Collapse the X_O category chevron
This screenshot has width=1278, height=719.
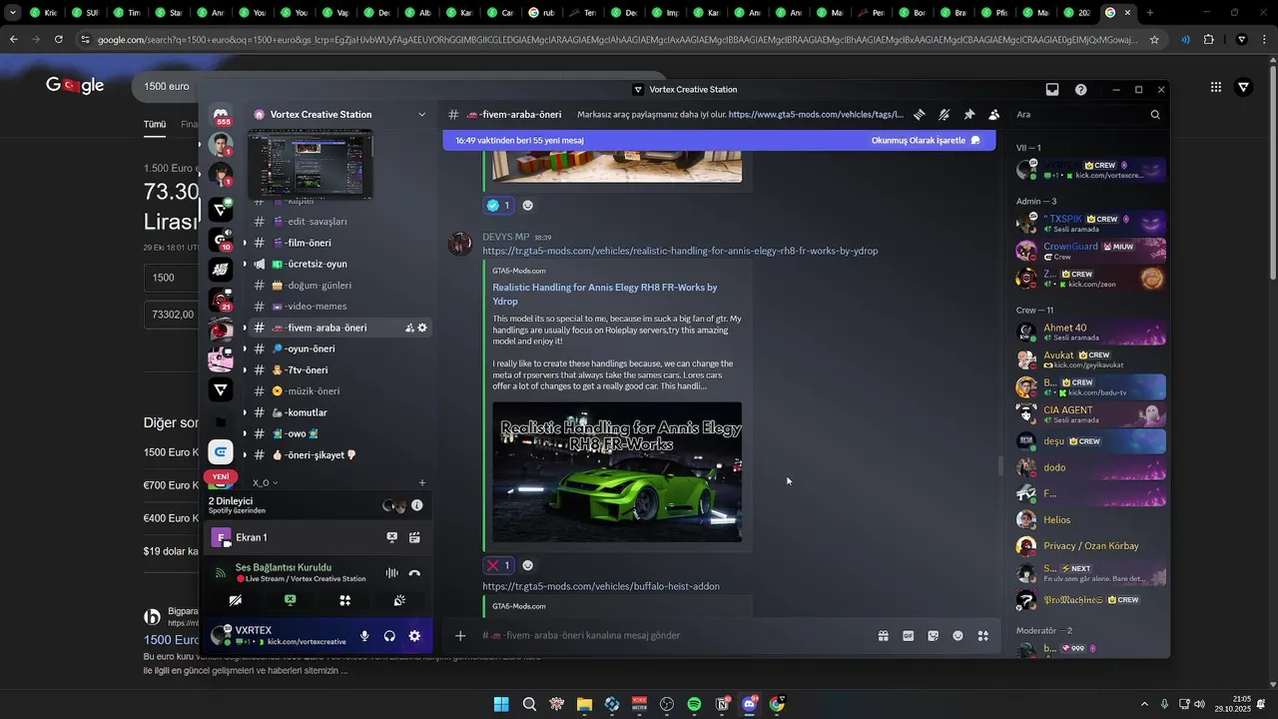pyautogui.click(x=276, y=483)
